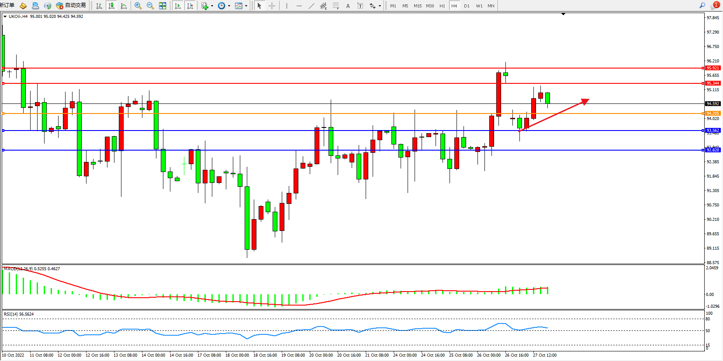Open the tile windows layout icon
This screenshot has width=723, height=361.
[x=163, y=6]
